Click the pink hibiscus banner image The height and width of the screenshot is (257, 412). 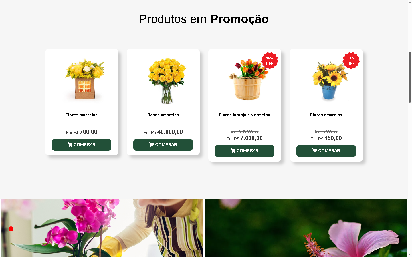[306, 228]
